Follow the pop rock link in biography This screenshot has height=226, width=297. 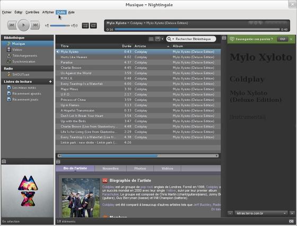click(x=146, y=187)
